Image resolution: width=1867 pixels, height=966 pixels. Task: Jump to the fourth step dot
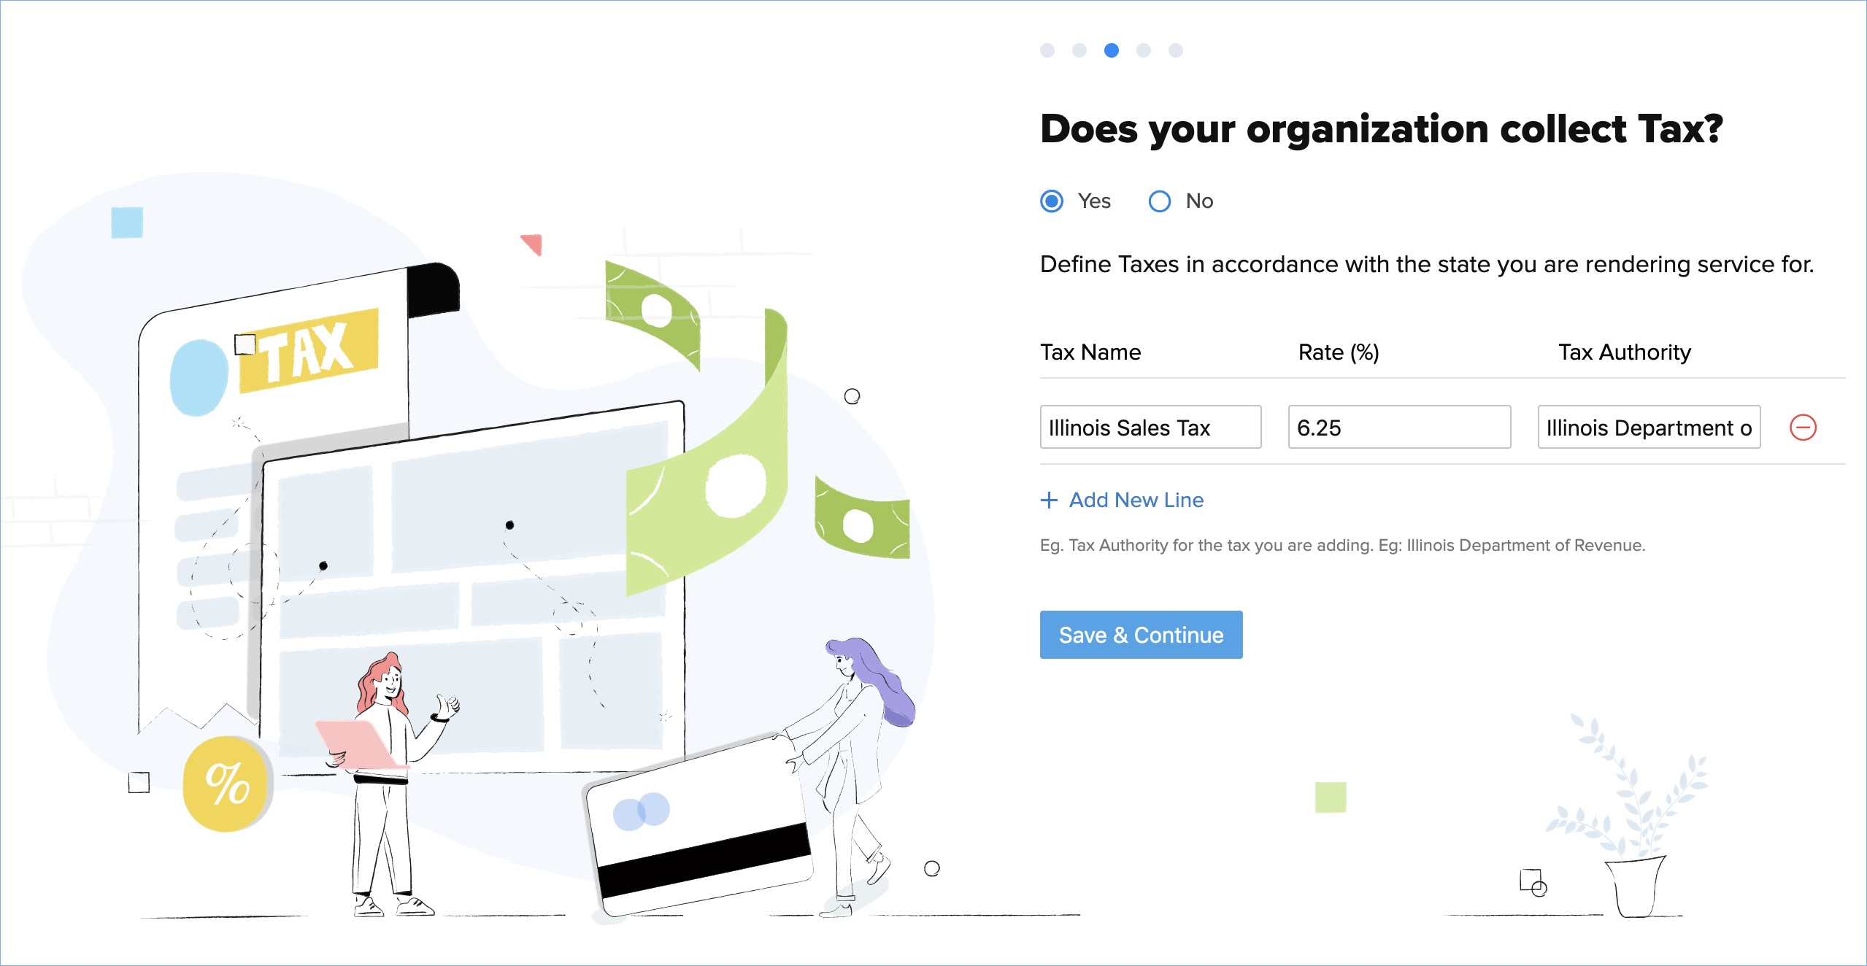point(1143,50)
